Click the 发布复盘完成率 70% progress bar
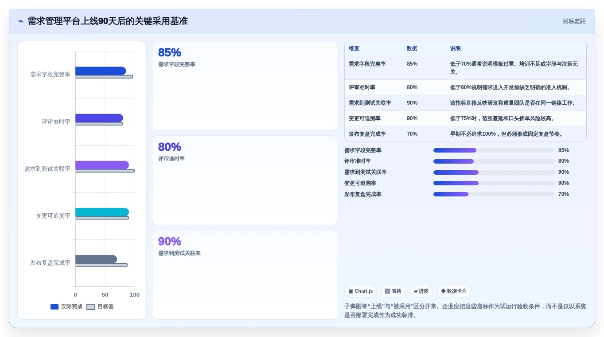This screenshot has width=604, height=337. tap(494, 194)
